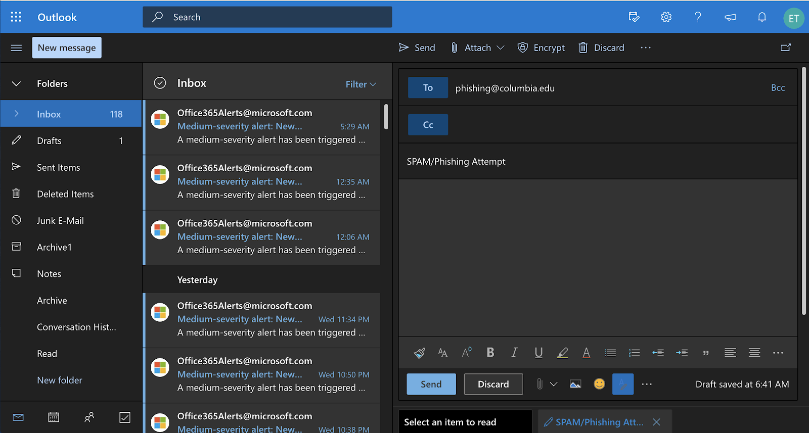Open the app launcher grid
The image size is (809, 433).
pyautogui.click(x=16, y=17)
